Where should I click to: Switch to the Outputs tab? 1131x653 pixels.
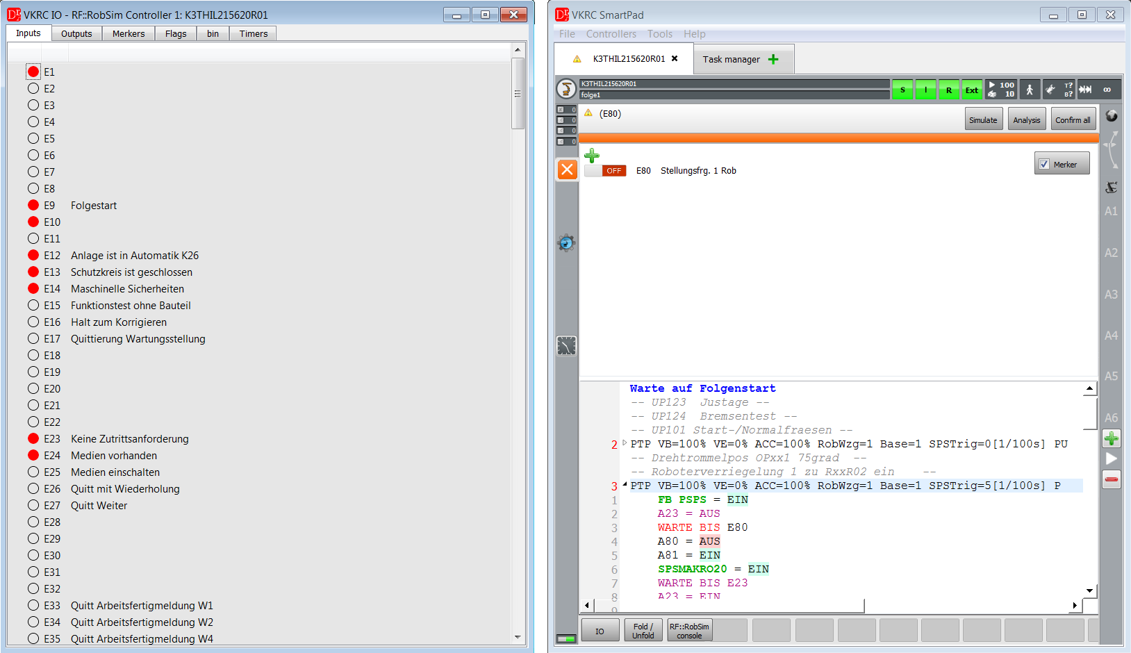click(x=76, y=33)
